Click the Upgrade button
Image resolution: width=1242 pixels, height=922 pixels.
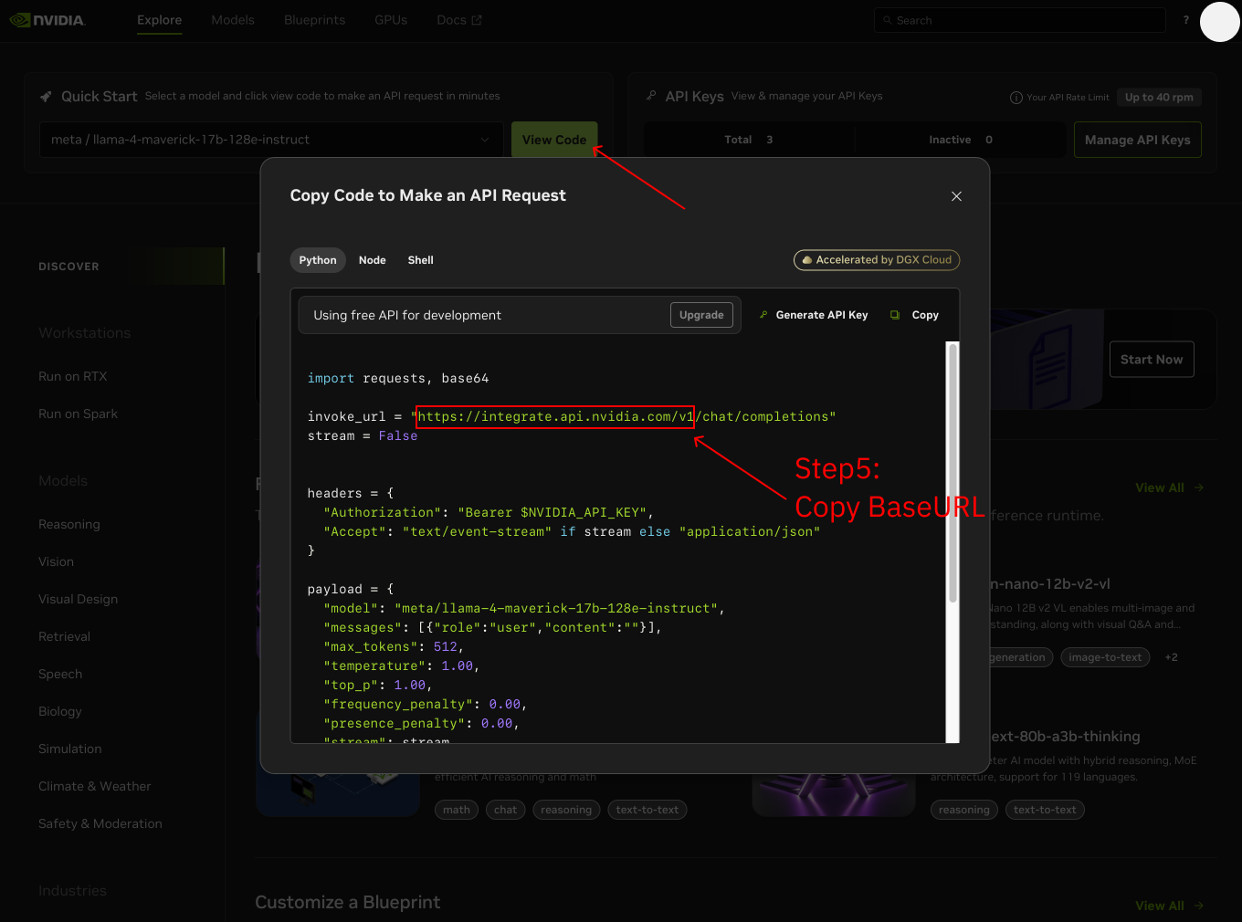(x=701, y=315)
